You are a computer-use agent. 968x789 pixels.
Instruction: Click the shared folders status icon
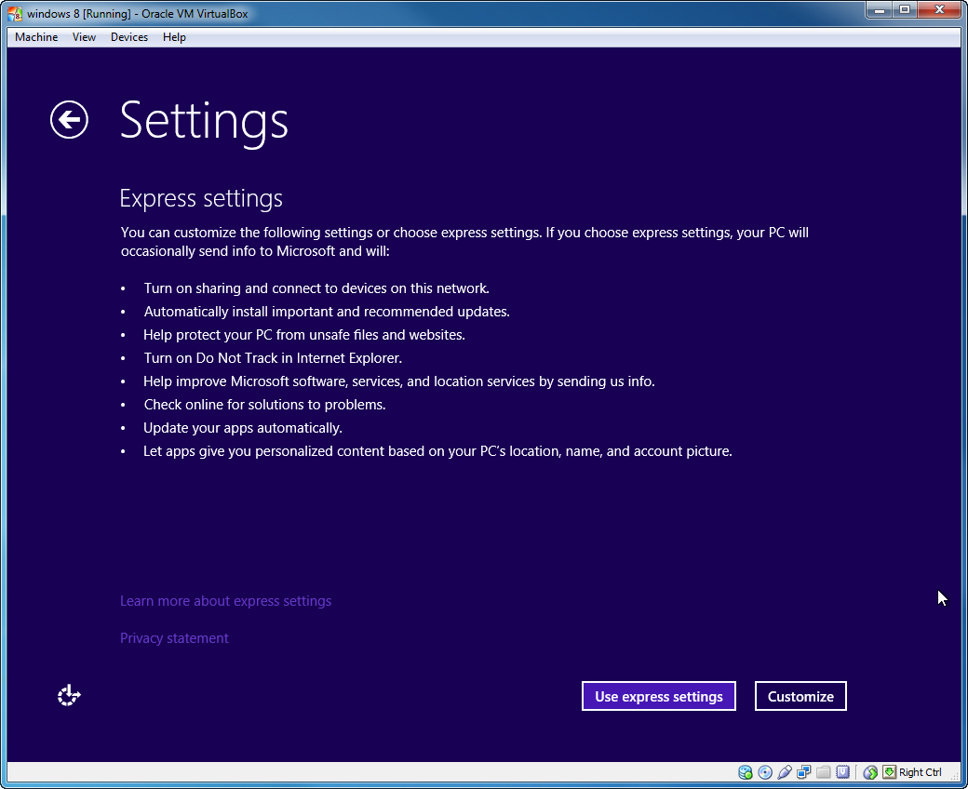[823, 772]
